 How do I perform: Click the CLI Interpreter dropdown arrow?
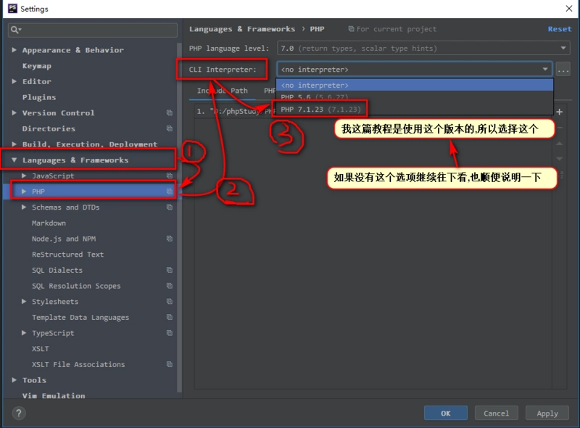click(x=545, y=70)
